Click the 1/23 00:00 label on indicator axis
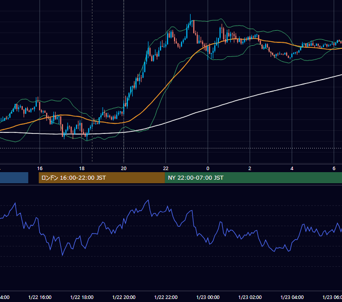This screenshot has height=302, width=342. coord(208,297)
